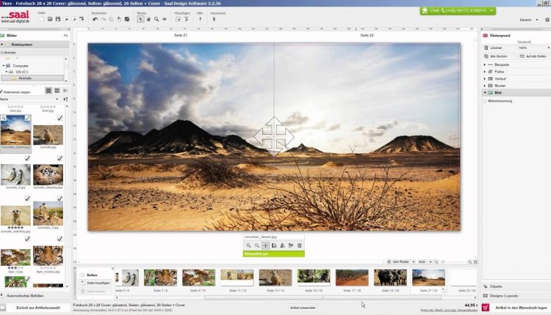
Task: Redo the action in Bearbeiten
Action: 104,19
